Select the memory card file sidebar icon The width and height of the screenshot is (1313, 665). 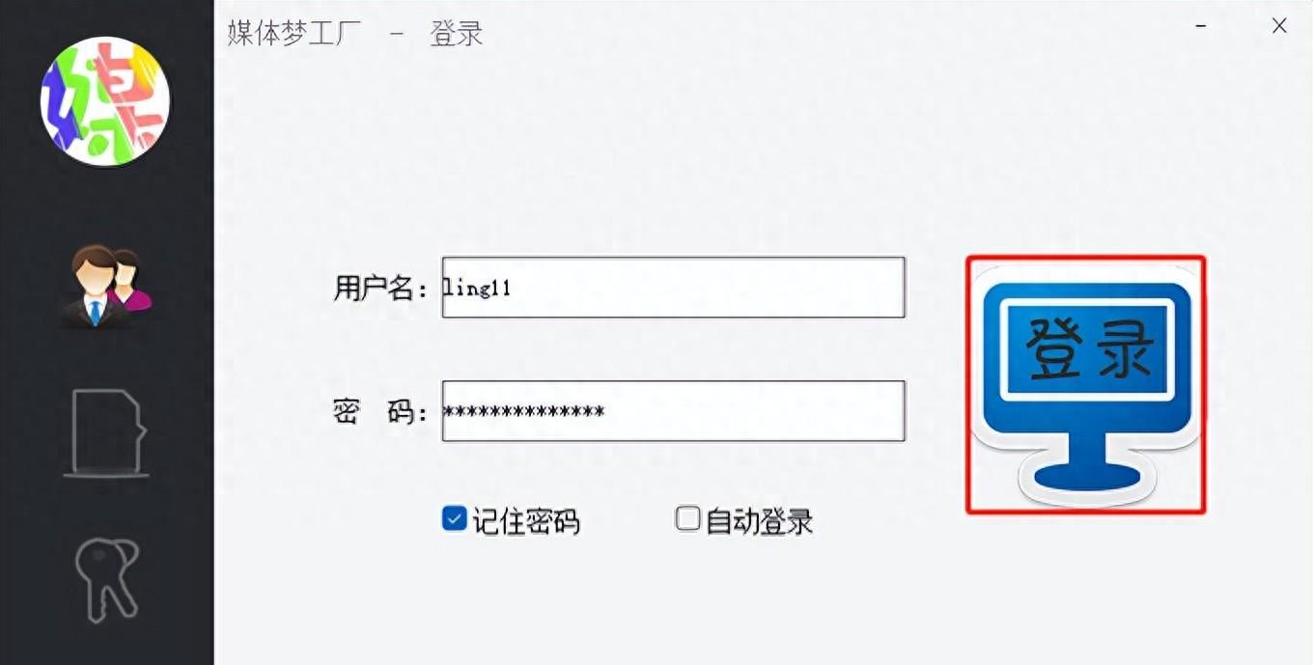pos(106,432)
